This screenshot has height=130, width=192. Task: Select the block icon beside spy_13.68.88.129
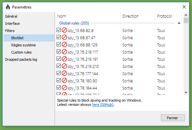[x=64, y=44]
